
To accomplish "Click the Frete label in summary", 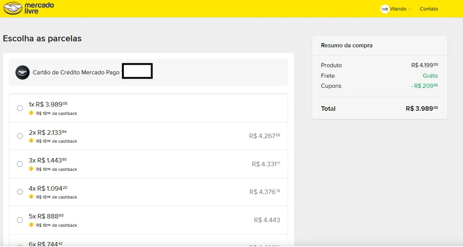I will click(328, 76).
